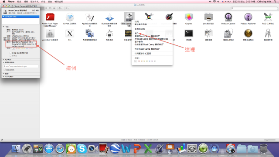Toggle the hide extension checkbox
This screenshot has width=279, height=157.
tap(5, 70)
